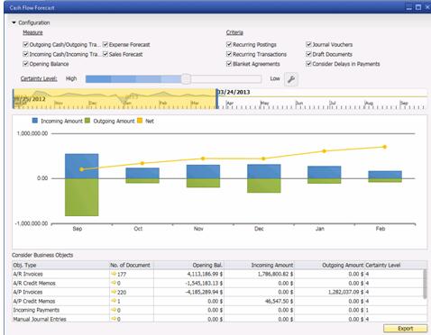Open A/R Invoices drill-down arrow icon

[114, 274]
